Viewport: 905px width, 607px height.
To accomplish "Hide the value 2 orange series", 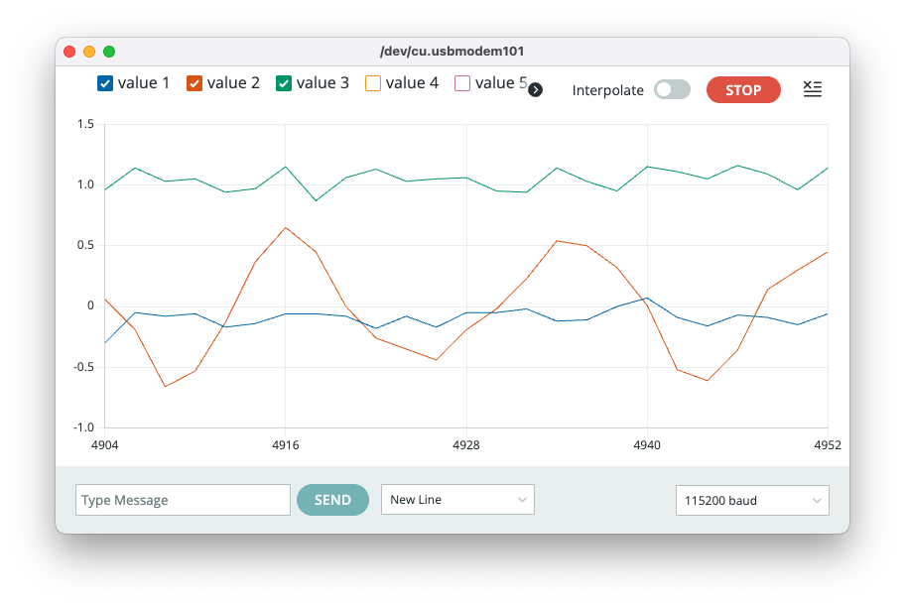I will [194, 83].
